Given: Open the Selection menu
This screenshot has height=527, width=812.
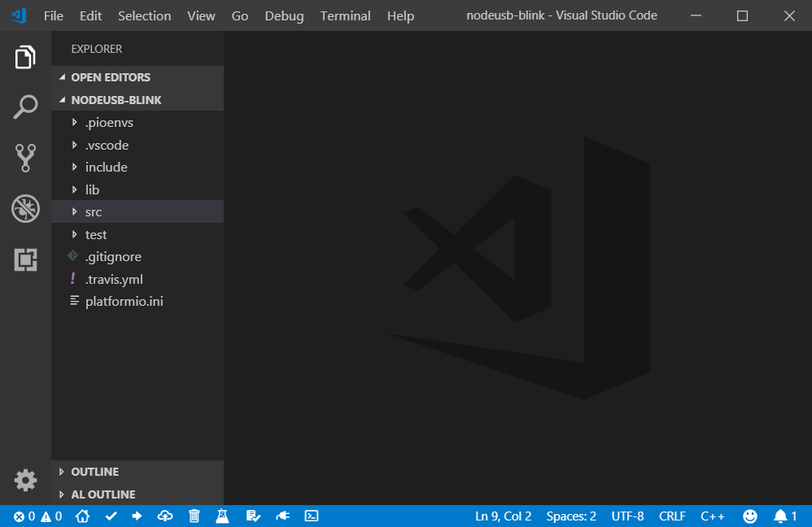Looking at the screenshot, I should click(145, 16).
